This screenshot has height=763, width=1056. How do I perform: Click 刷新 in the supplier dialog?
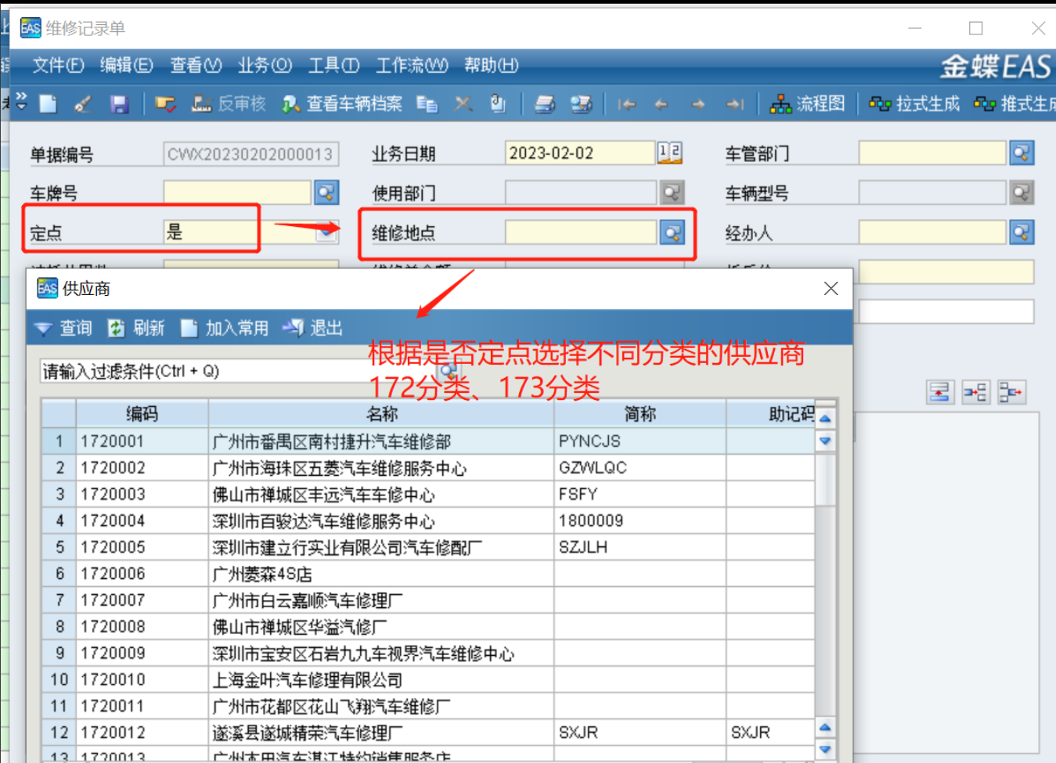[x=137, y=329]
